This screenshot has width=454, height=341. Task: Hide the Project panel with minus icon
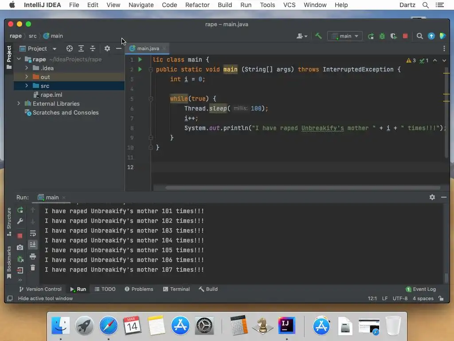(119, 48)
